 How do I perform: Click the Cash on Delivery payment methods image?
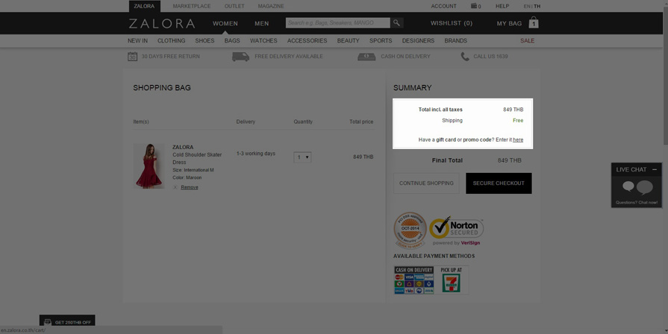[x=413, y=280]
